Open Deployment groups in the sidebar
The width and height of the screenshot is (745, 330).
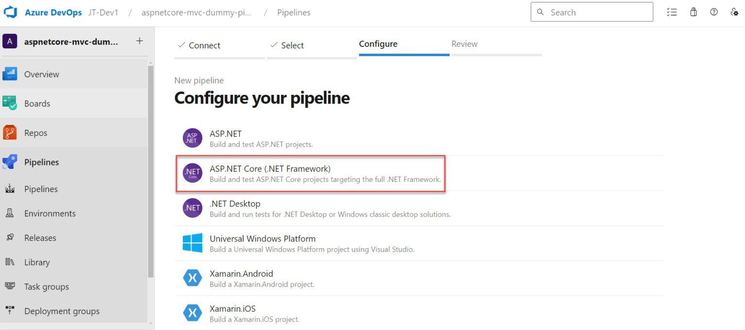62,311
